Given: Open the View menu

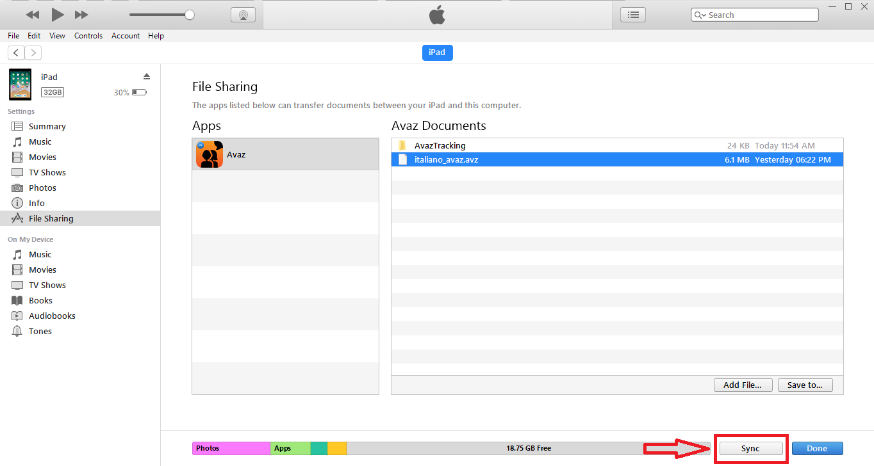Looking at the screenshot, I should (57, 36).
